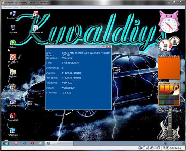This screenshot has height=151, width=186.
Task: Click VirtualBox display status icon
Action: point(159,148)
